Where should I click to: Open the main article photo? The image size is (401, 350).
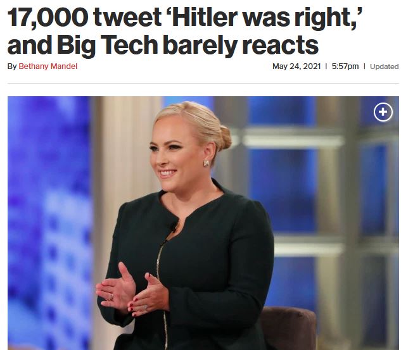203,223
